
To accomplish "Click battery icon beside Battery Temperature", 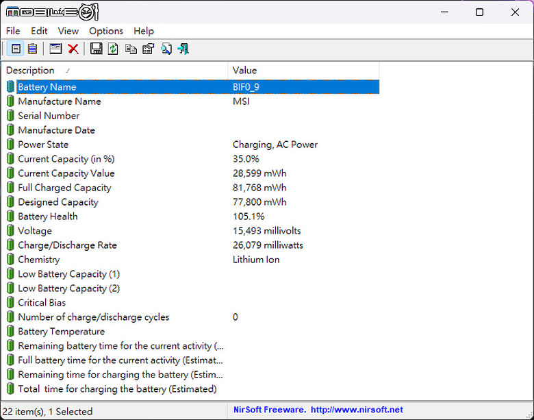I will pos(10,332).
